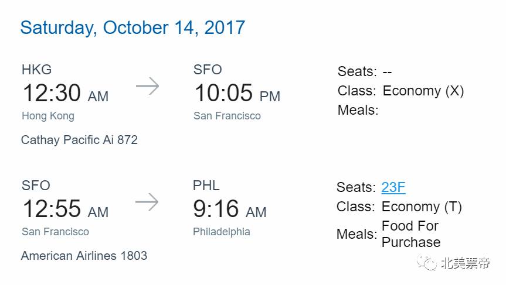Click the Hong Kong city name
This screenshot has height=285, width=506.
(x=48, y=116)
